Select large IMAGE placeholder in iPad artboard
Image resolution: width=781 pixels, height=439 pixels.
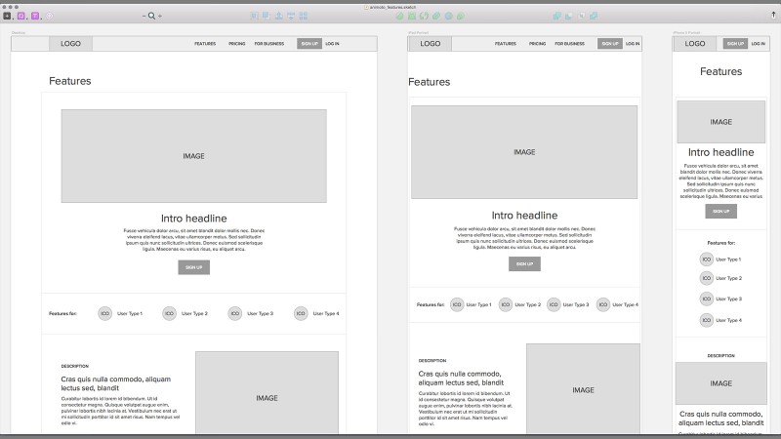(524, 152)
